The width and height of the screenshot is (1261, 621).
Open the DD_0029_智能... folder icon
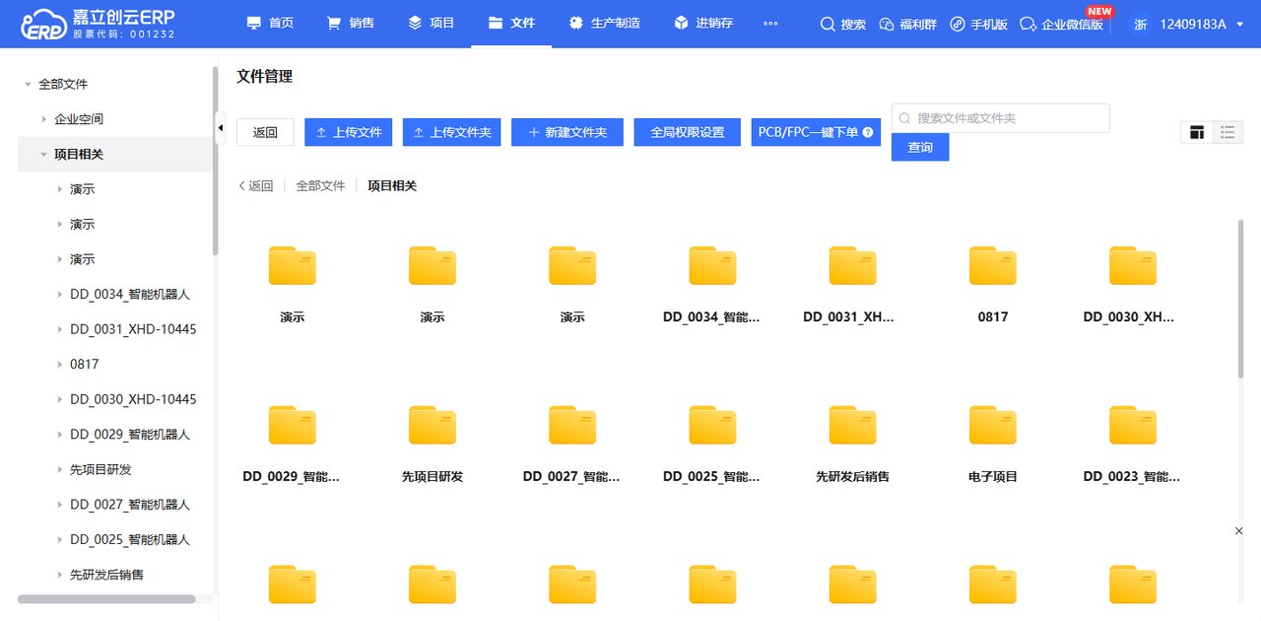tap(293, 425)
